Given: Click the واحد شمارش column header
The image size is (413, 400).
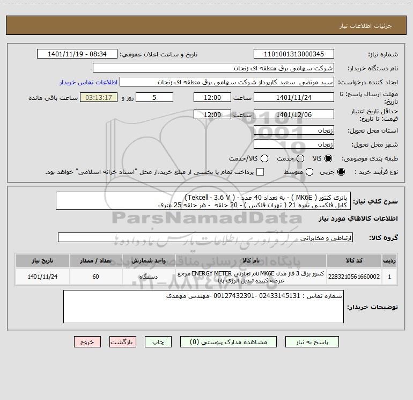Looking at the screenshot, I should [x=149, y=260].
